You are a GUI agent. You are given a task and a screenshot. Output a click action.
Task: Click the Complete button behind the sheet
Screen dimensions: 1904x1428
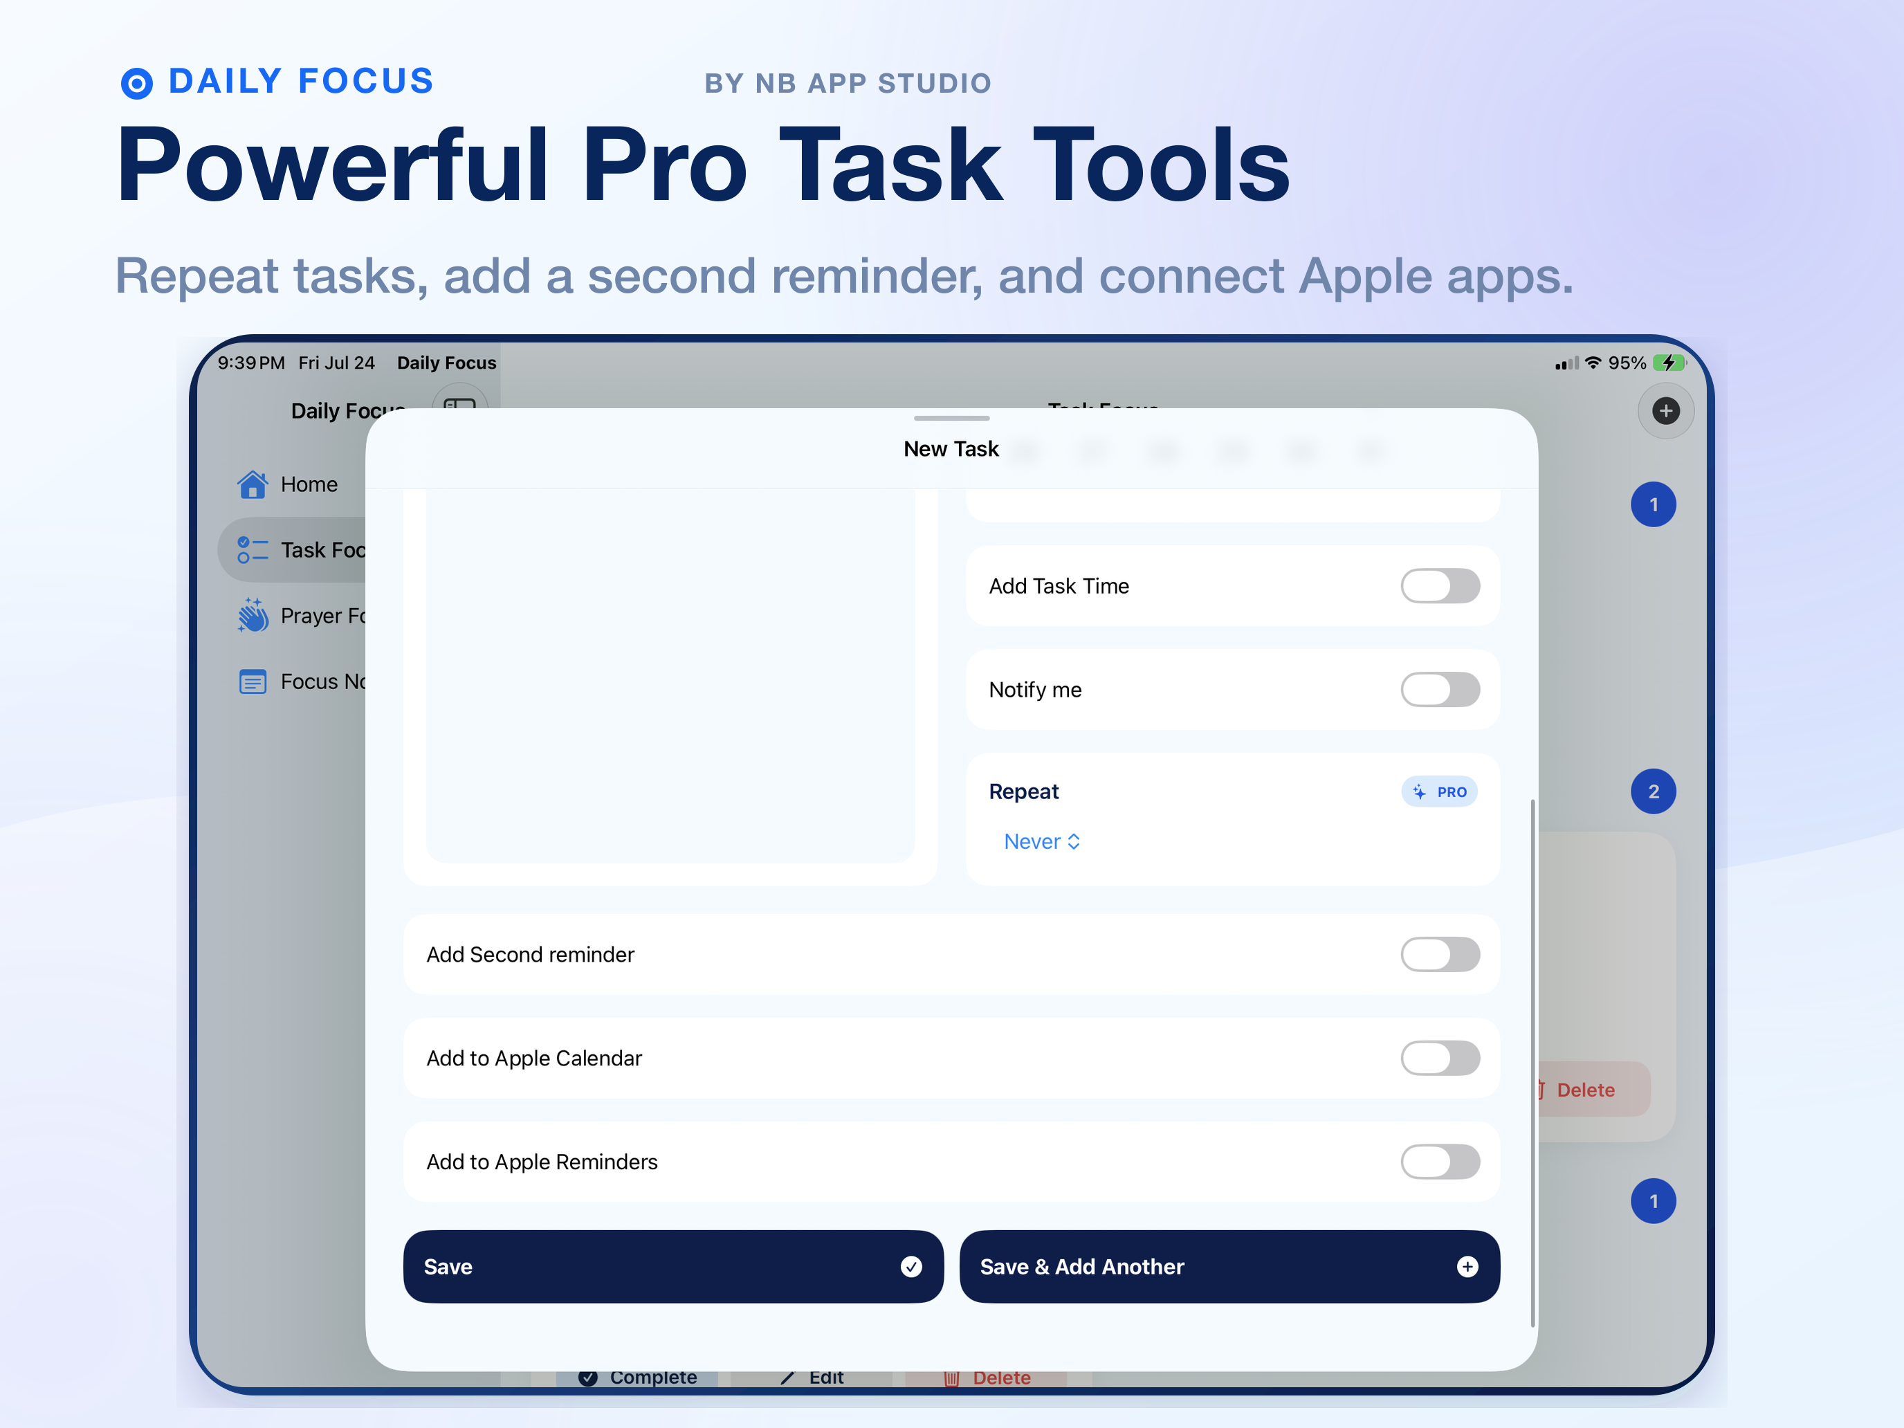point(638,1378)
